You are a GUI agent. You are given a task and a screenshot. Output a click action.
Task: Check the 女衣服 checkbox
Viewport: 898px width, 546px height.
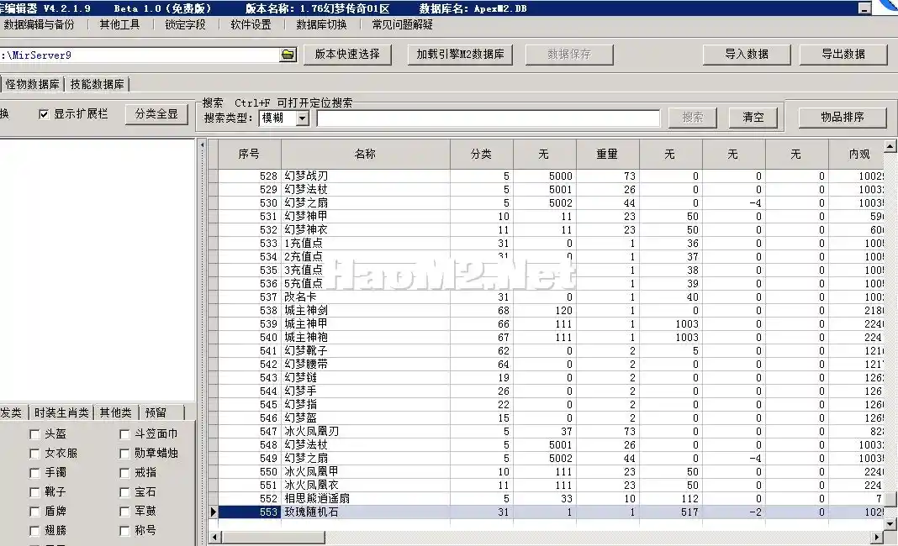[x=34, y=454]
